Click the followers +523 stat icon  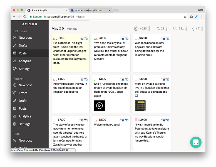coord(136,29)
